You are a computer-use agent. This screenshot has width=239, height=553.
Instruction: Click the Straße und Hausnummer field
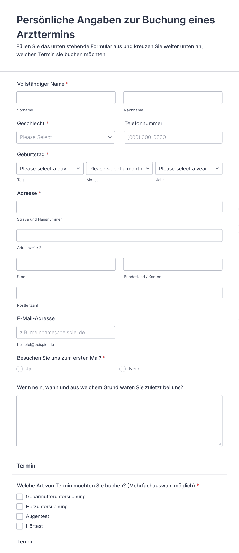point(120,207)
